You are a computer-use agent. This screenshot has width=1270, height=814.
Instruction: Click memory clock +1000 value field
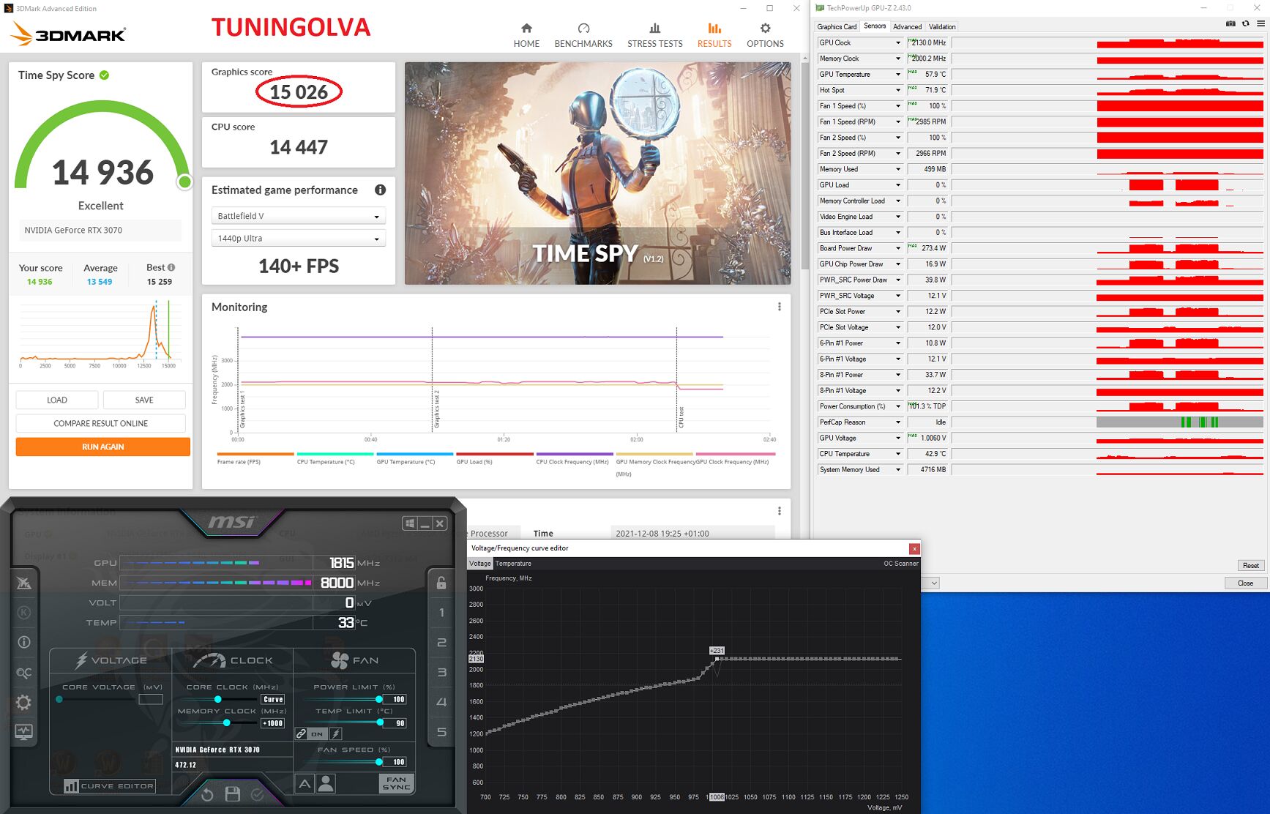pos(272,723)
